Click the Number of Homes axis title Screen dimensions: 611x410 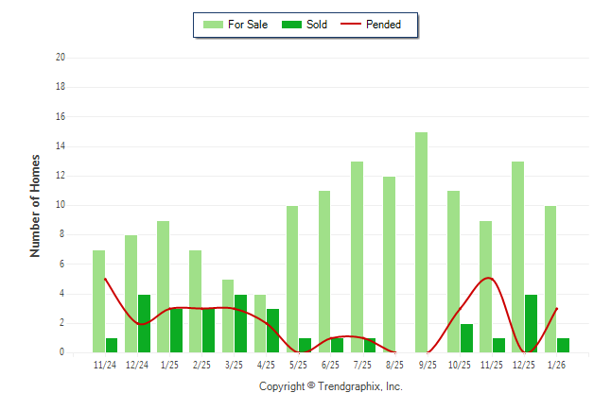[35, 205]
